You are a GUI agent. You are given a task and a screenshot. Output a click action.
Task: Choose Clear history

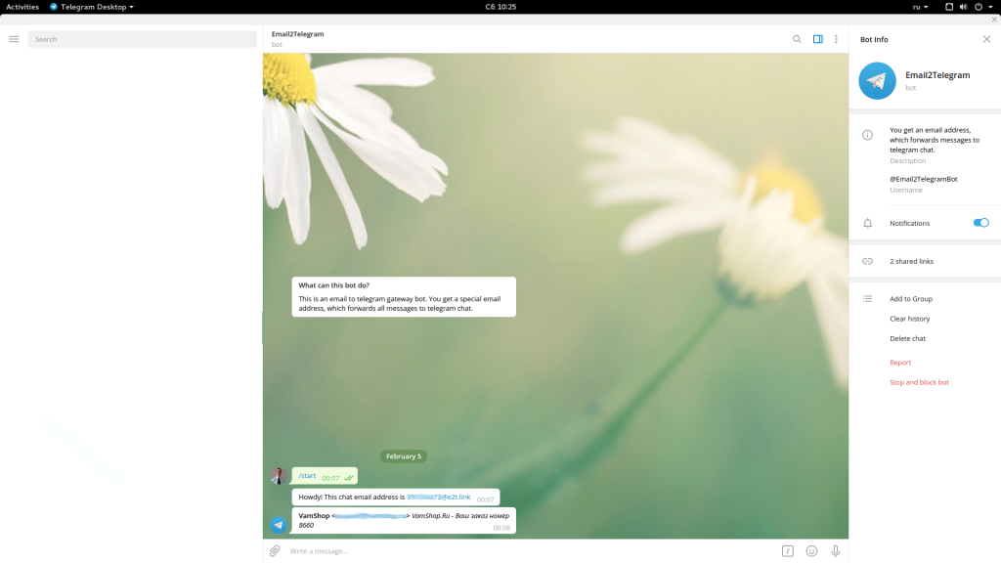coord(910,319)
